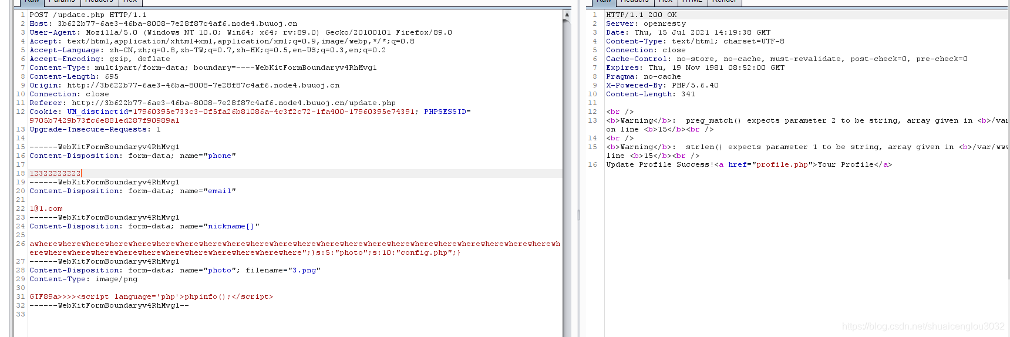Click the response 'Content-Type: text/html; charset=UTF-8' line
The image size is (1010, 337).
tap(695, 41)
